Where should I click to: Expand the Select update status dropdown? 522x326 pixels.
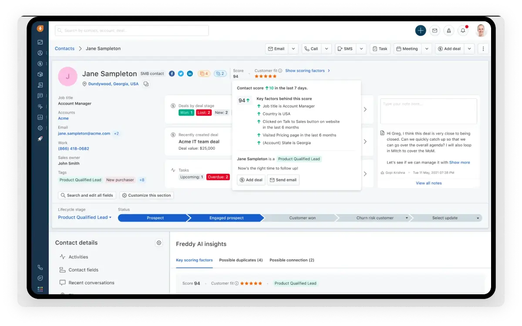pyautogui.click(x=478, y=218)
